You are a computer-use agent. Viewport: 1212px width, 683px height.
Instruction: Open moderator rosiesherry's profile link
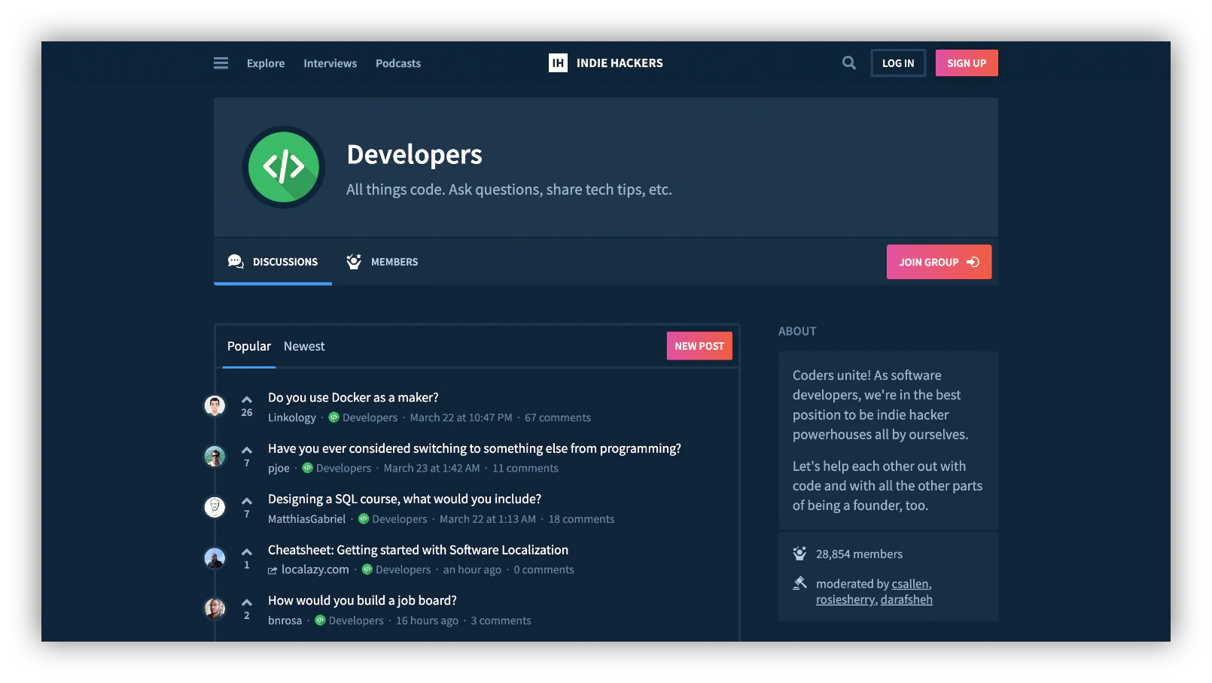845,600
